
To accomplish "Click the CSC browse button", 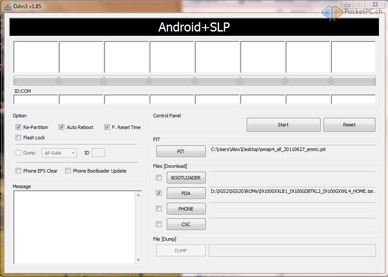I will [x=186, y=224].
